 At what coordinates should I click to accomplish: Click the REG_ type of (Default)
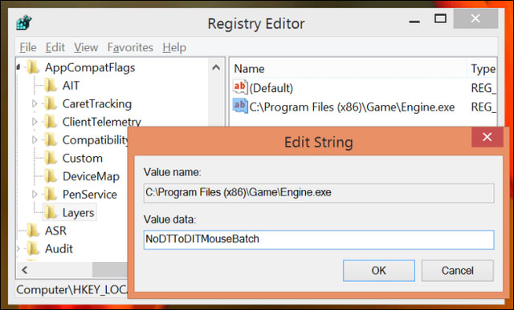(483, 88)
